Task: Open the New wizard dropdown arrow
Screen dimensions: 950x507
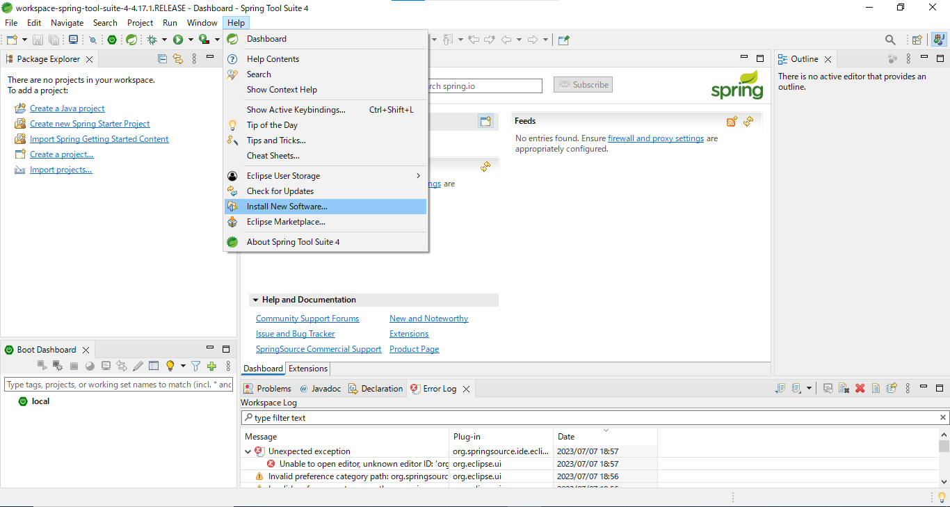Action: 24,40
